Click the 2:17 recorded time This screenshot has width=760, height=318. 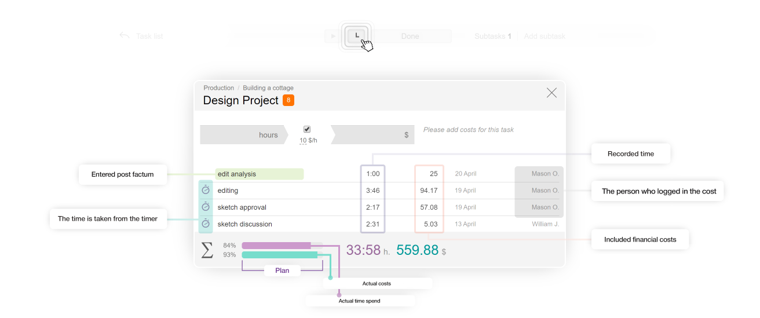click(x=372, y=207)
